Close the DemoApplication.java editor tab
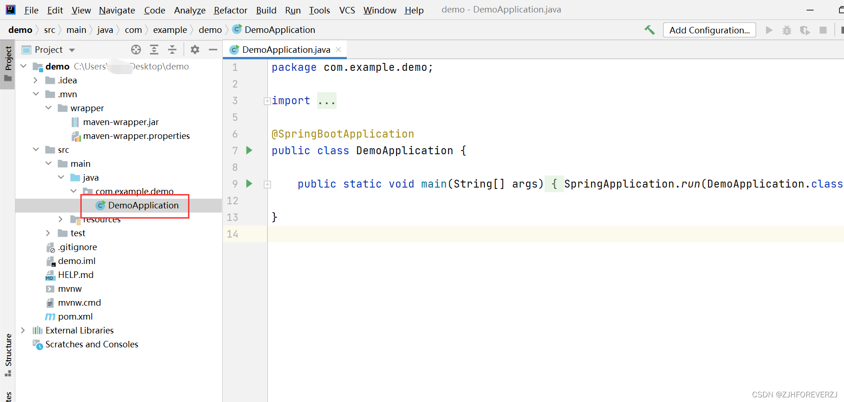The width and height of the screenshot is (844, 402). pyautogui.click(x=338, y=50)
